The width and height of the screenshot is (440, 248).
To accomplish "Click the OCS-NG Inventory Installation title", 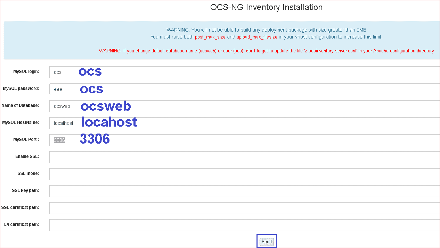I will [x=266, y=7].
